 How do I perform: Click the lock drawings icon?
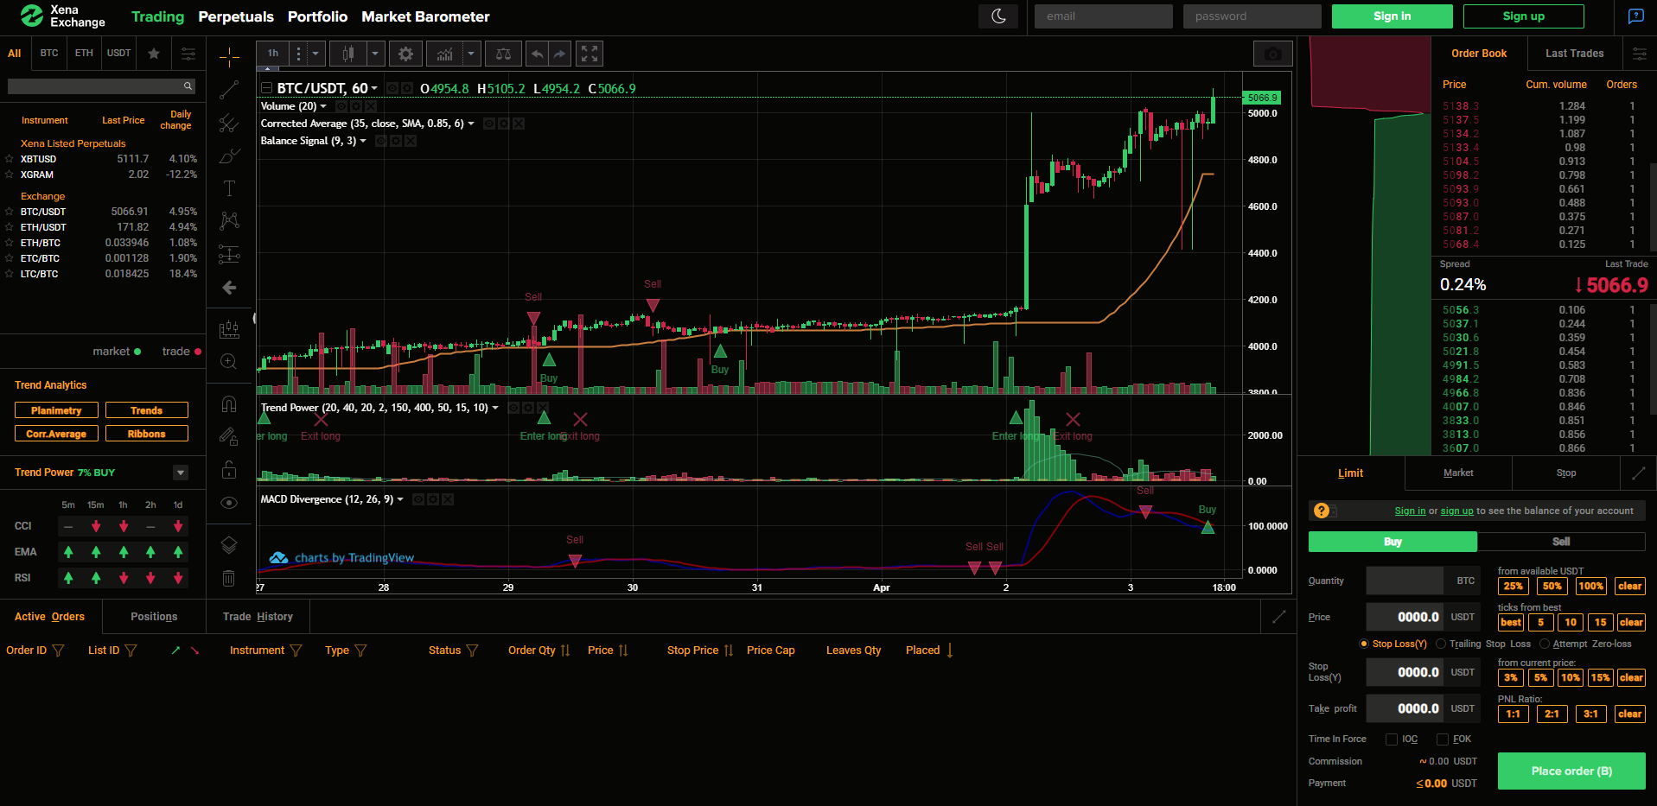(229, 470)
